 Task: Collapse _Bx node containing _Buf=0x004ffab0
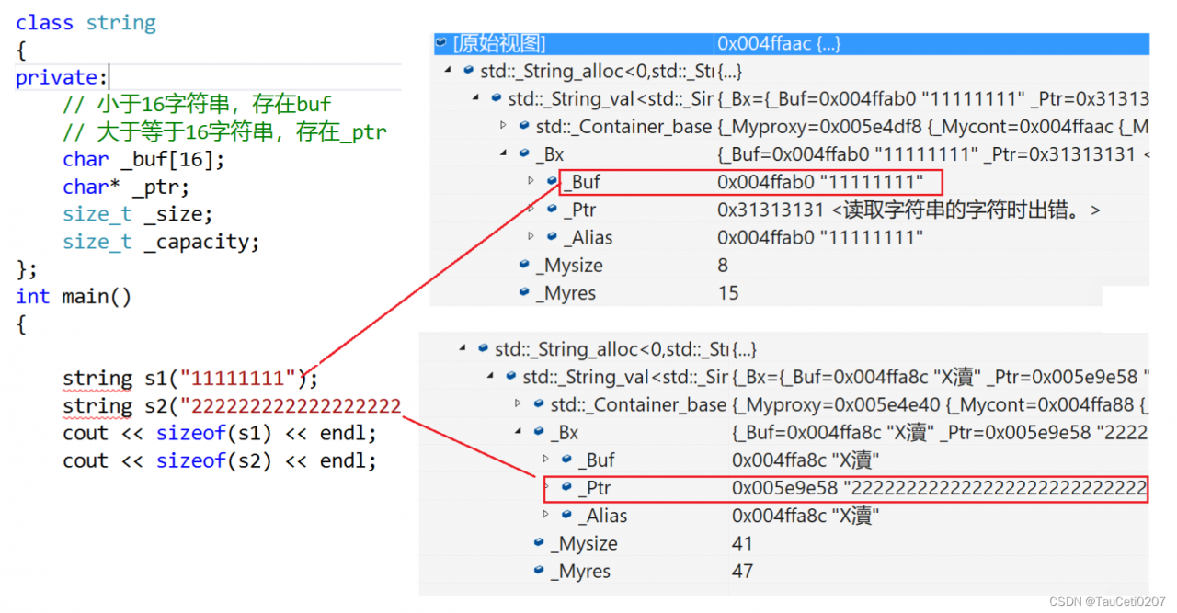[x=503, y=153]
